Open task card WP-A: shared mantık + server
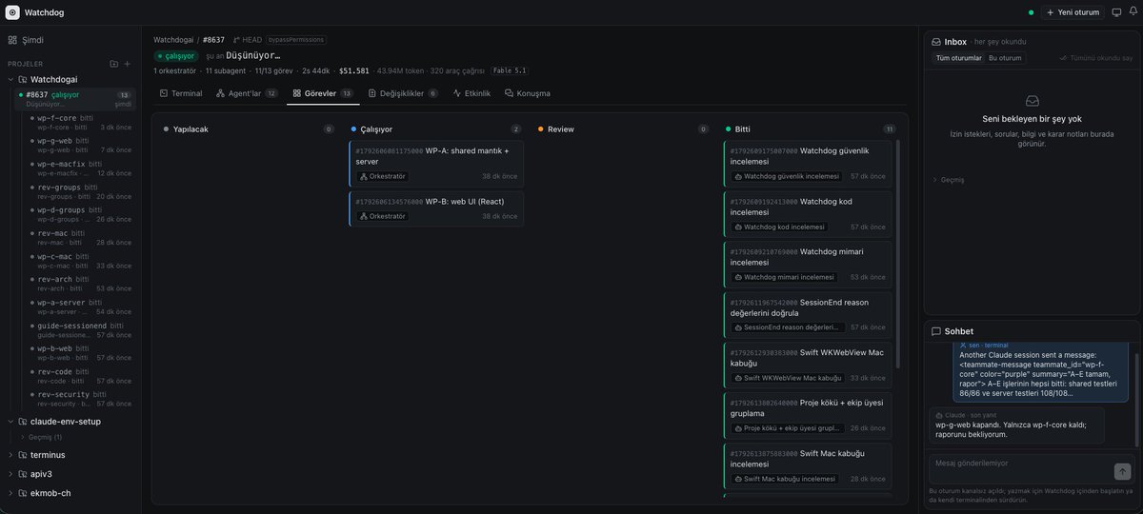 tap(436, 164)
